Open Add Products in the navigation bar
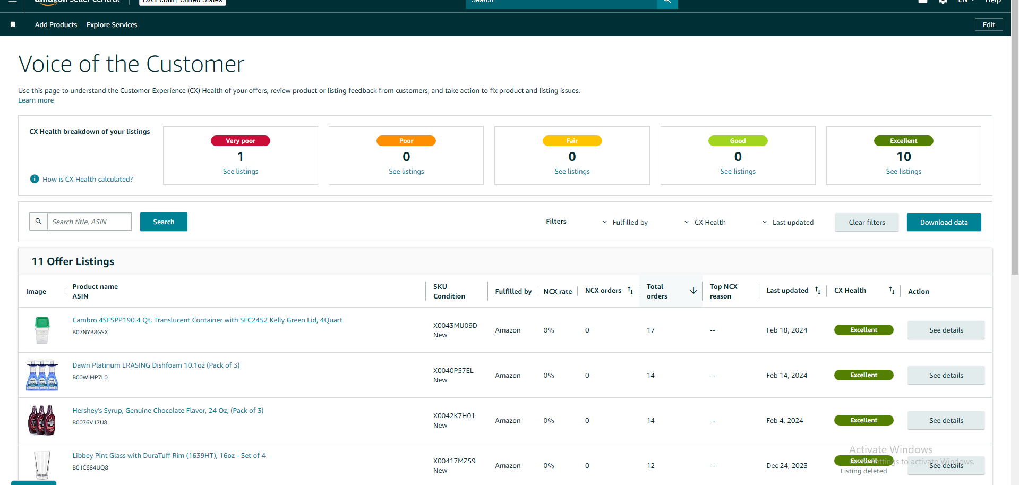 point(56,25)
